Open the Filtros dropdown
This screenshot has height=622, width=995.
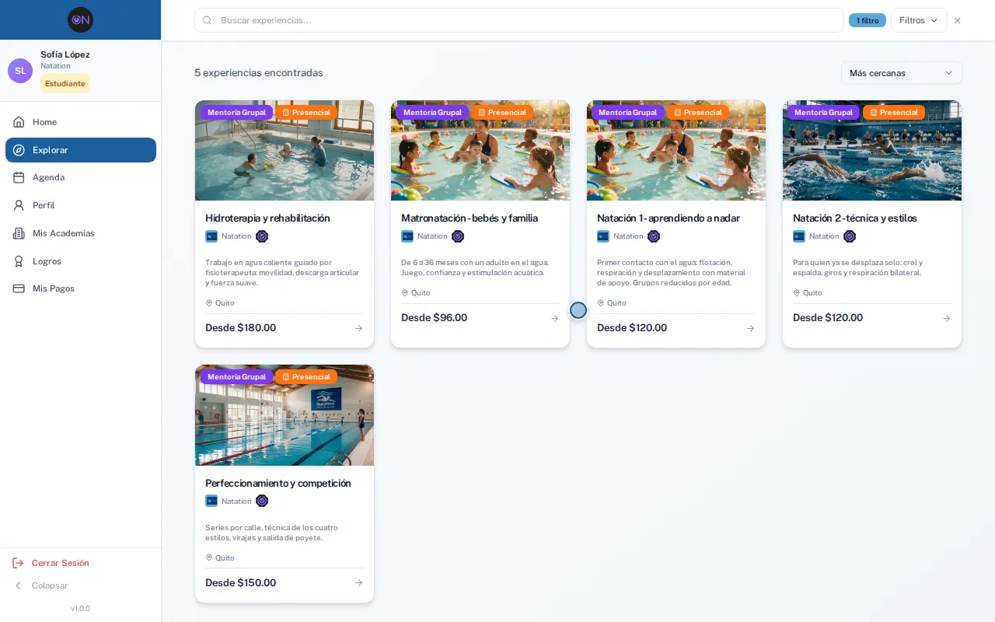tap(919, 20)
